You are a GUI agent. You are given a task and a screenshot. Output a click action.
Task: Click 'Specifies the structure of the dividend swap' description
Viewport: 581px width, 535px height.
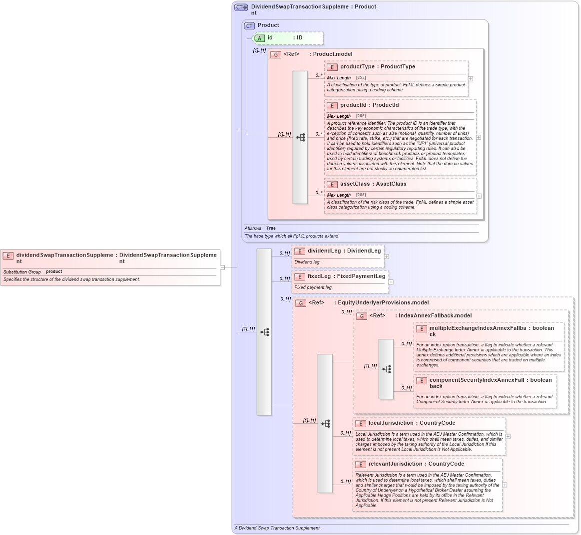pos(72,280)
